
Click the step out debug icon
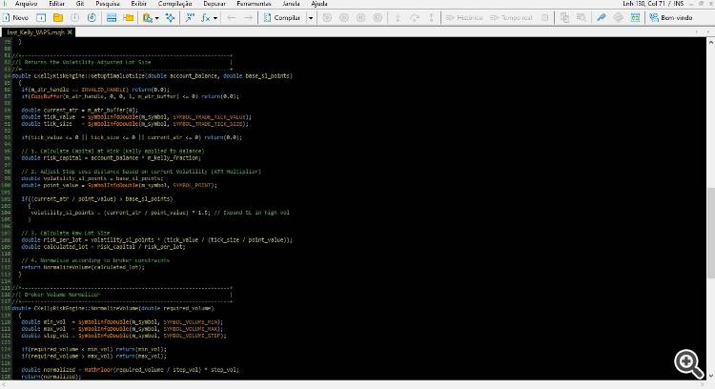(x=431, y=18)
